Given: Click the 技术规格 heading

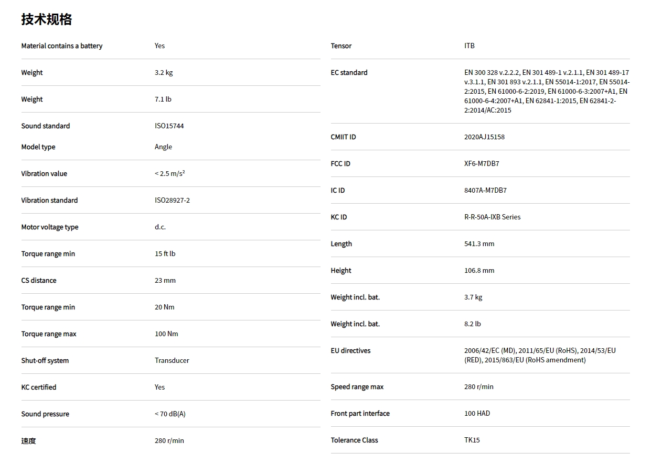Looking at the screenshot, I should (x=47, y=19).
